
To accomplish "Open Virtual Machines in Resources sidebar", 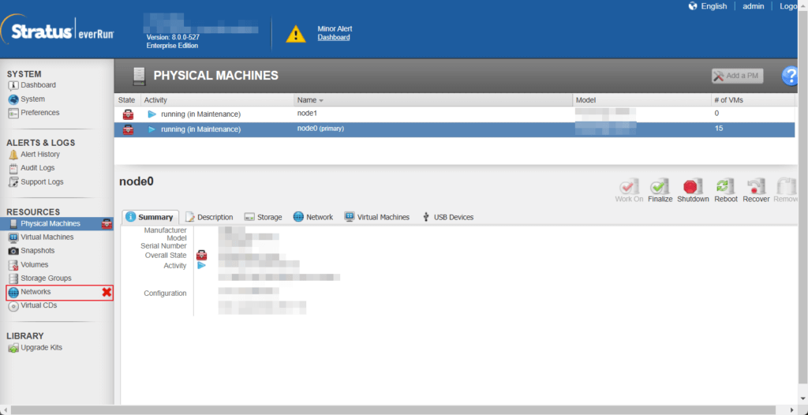I will (41, 237).
